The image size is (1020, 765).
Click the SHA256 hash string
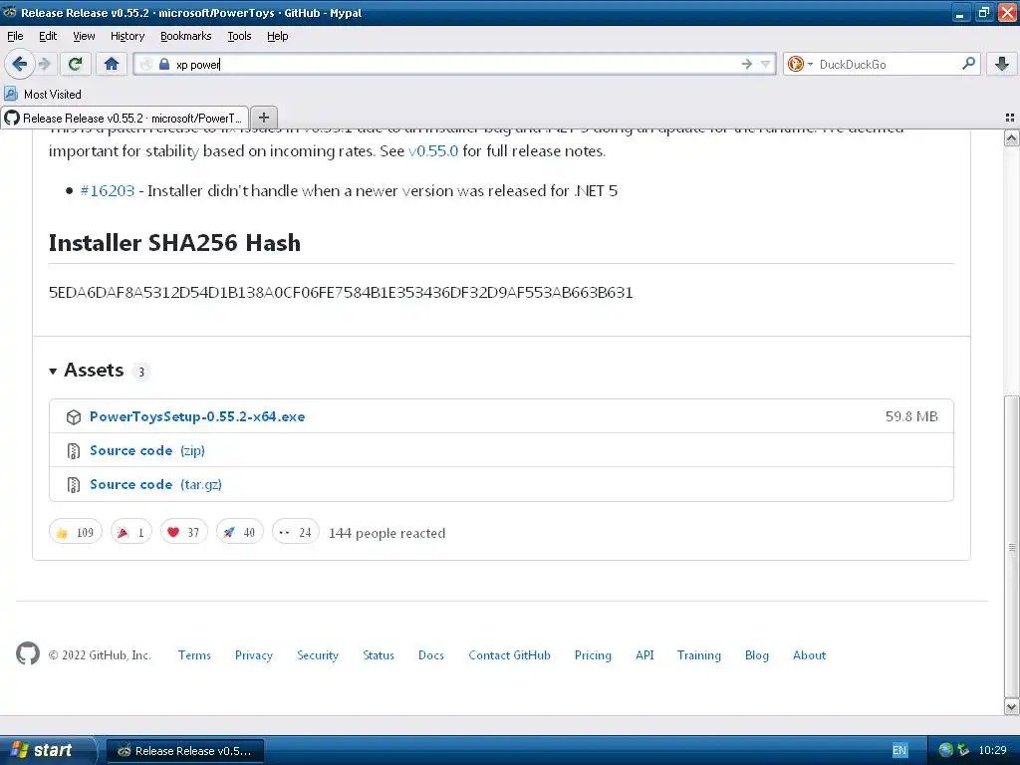pyautogui.click(x=341, y=292)
